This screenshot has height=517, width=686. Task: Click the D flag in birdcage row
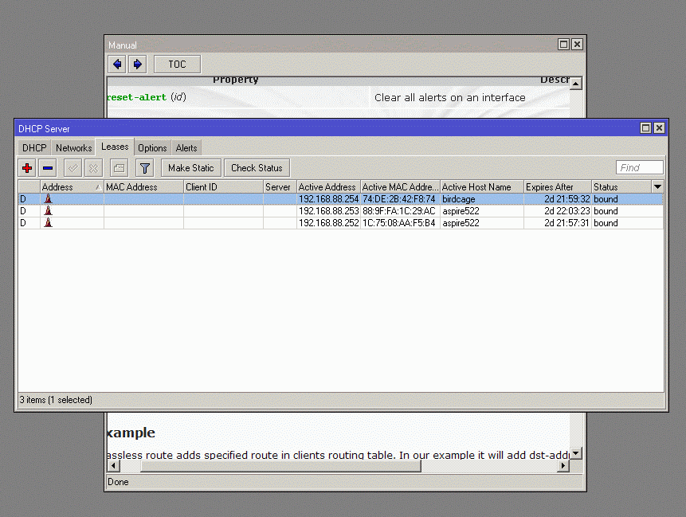coord(23,199)
